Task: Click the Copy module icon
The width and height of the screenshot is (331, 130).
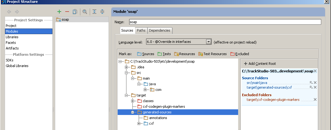Action: tap(75, 12)
